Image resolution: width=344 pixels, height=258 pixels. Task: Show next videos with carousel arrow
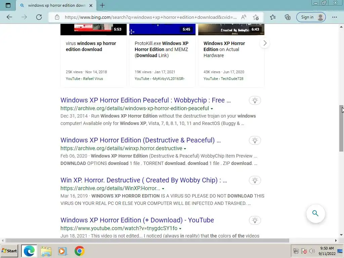coord(265,43)
